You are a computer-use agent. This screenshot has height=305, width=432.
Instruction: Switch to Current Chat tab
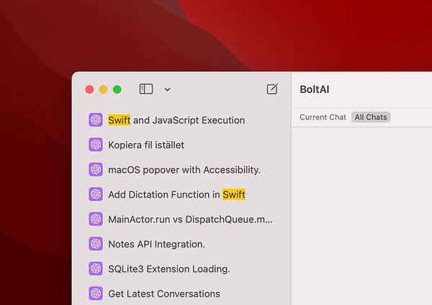pyautogui.click(x=323, y=117)
